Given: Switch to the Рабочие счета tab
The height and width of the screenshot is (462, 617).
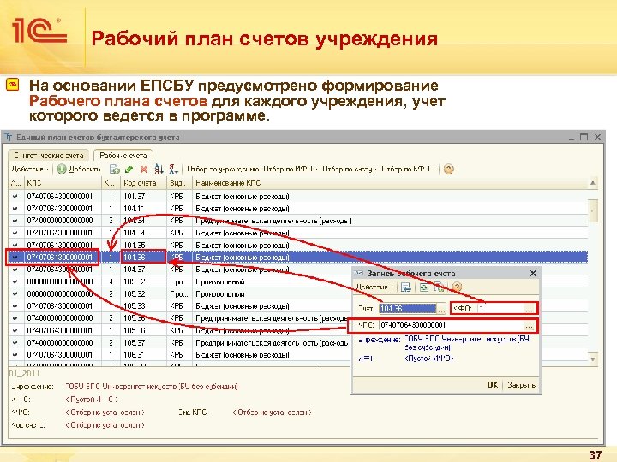Looking at the screenshot, I should click(x=123, y=156).
